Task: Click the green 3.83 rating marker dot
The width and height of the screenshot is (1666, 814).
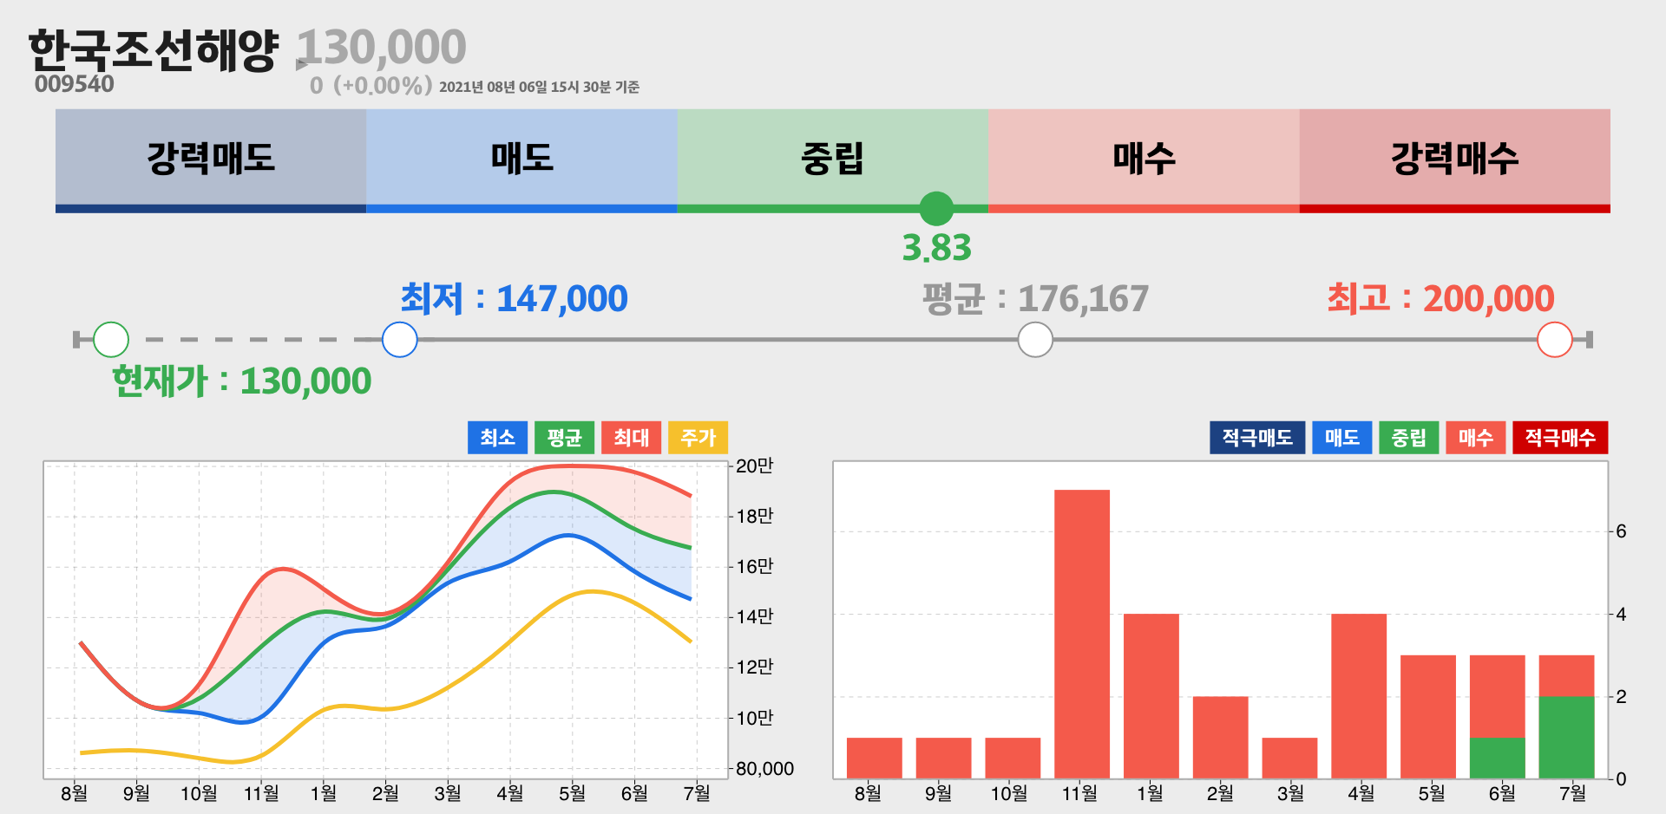Action: pos(936,209)
